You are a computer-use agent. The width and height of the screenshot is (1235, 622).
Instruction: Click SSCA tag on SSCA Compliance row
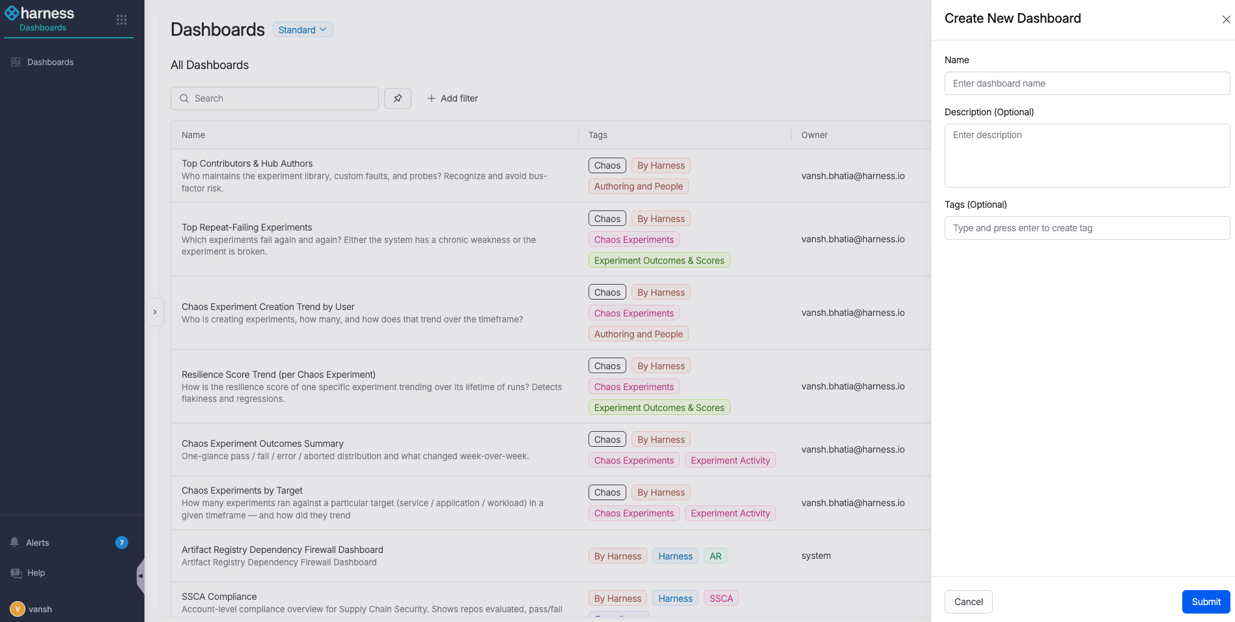point(721,599)
